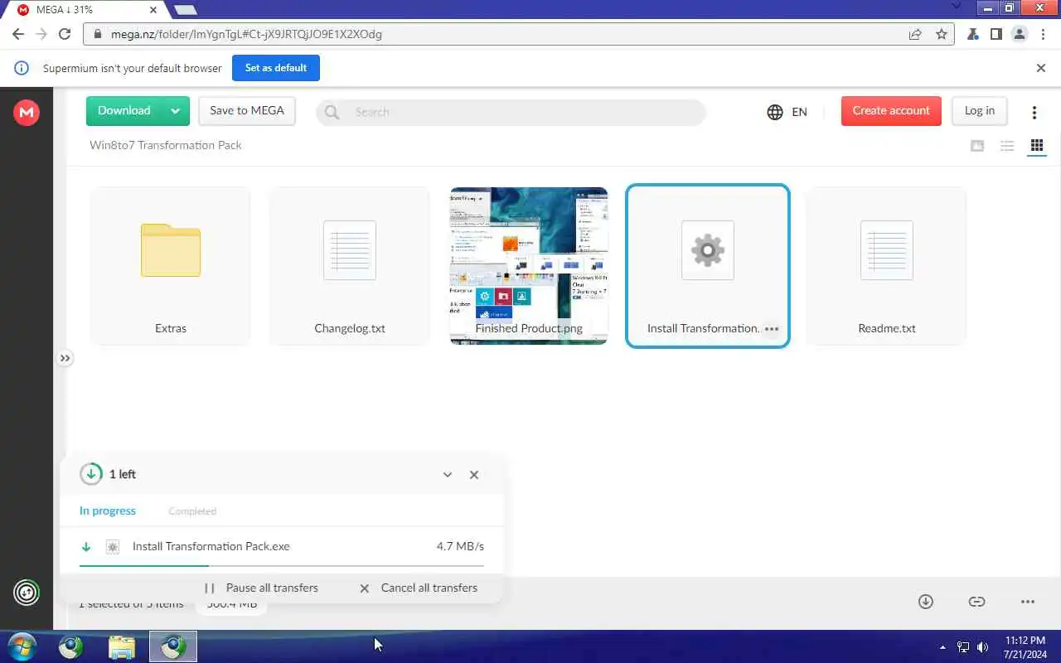1061x663 pixels.
Task: Open the taskbar clock
Action: [x=1025, y=647]
